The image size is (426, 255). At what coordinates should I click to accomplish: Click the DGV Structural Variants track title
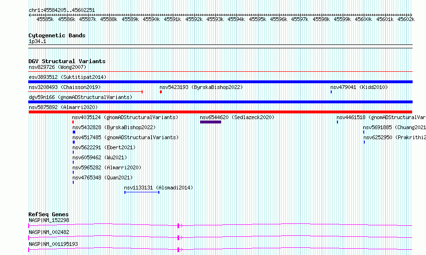[67, 61]
